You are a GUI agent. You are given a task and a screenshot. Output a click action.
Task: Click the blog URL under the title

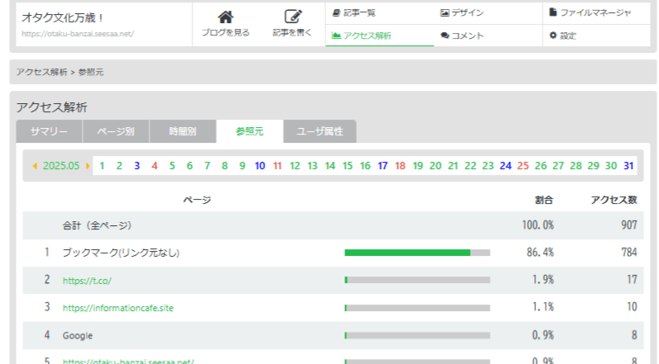pos(78,35)
